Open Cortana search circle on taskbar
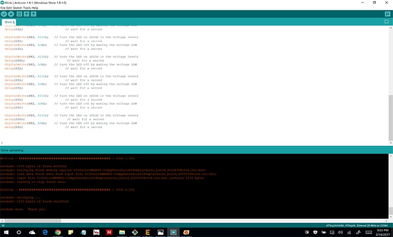The image size is (393, 237). 19,232
